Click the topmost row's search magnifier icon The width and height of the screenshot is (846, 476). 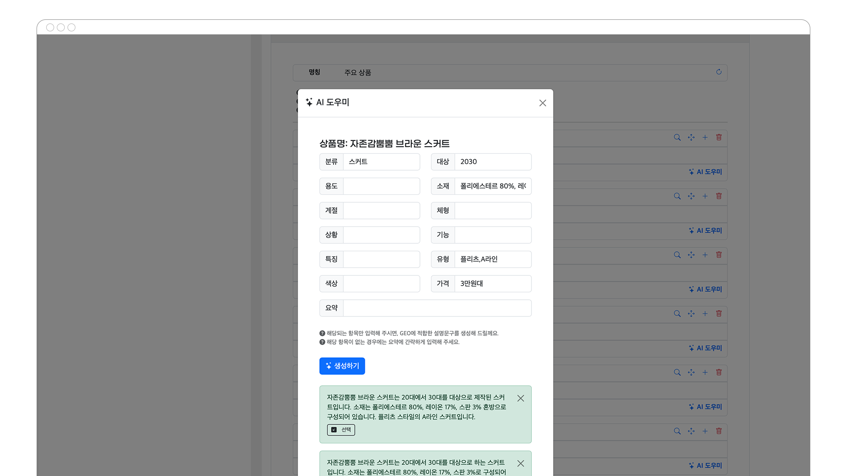(x=677, y=138)
